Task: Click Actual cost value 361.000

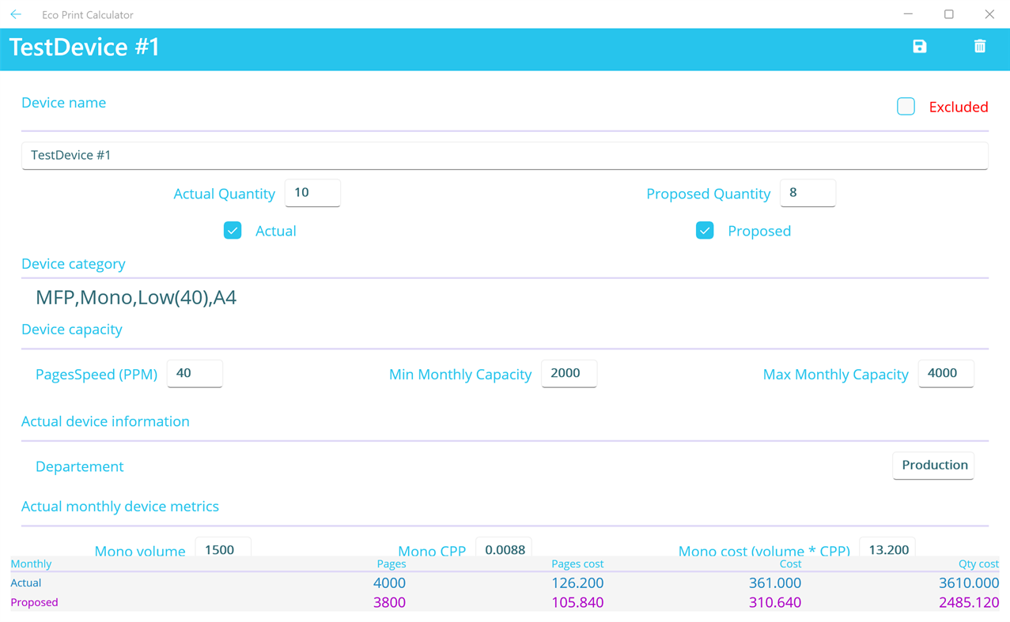Action: tap(775, 582)
